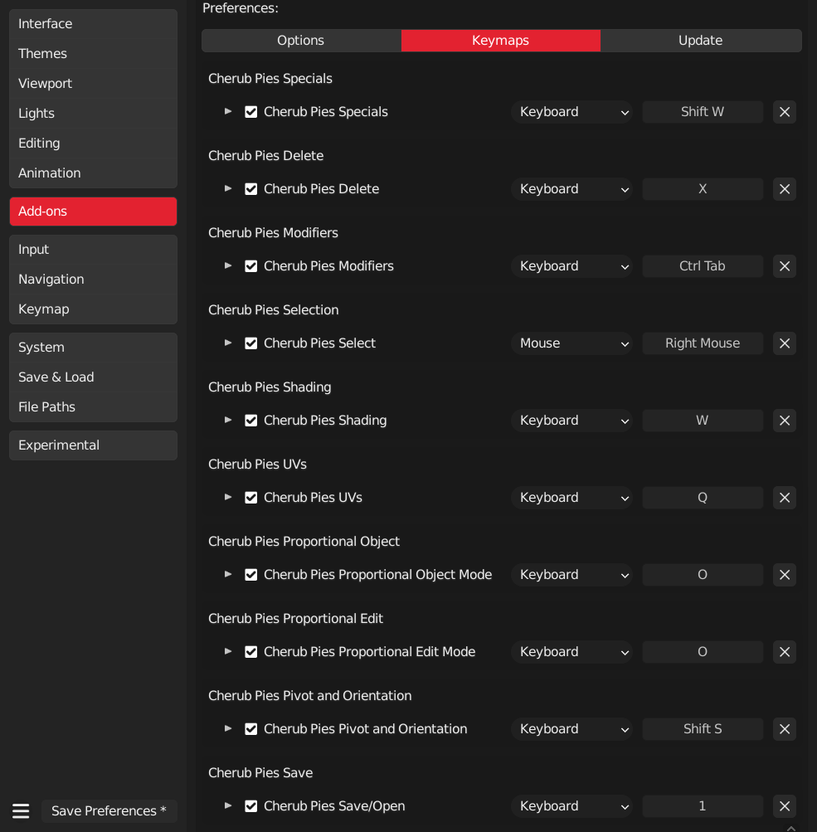Switch to the Options tab

tap(301, 41)
